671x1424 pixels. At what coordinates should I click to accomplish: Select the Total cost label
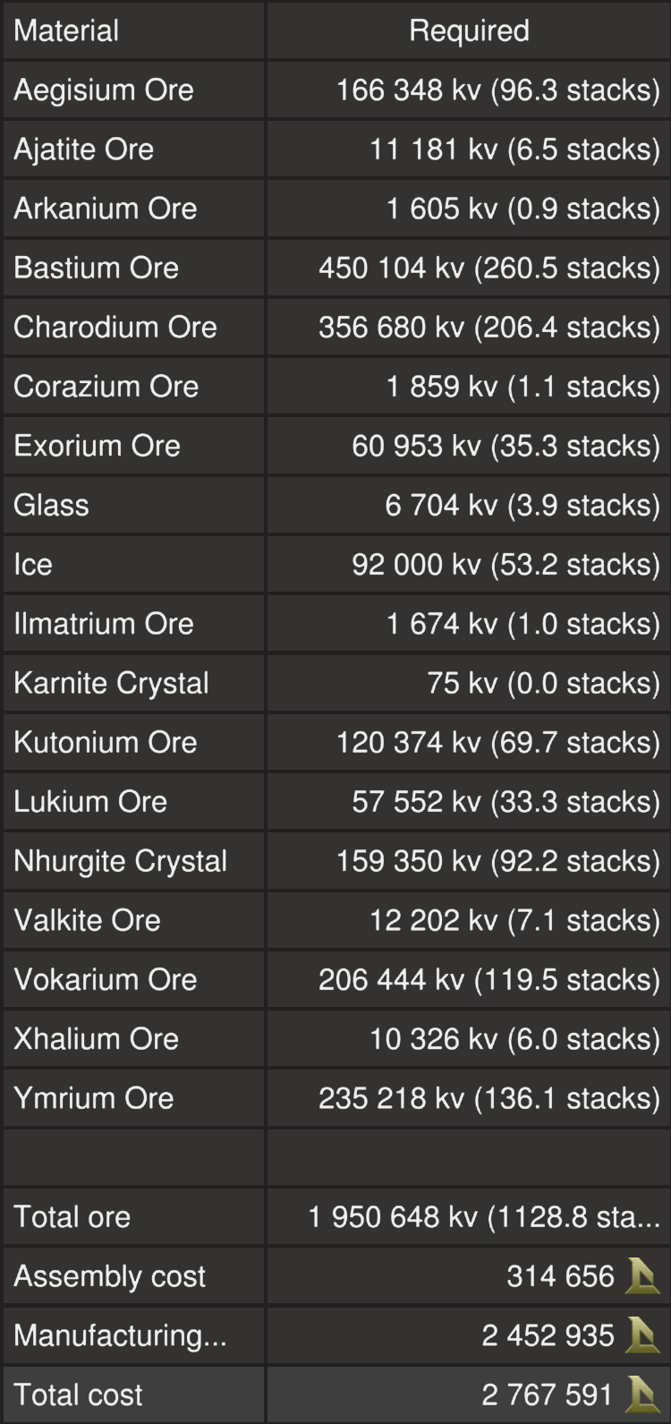coord(78,1394)
